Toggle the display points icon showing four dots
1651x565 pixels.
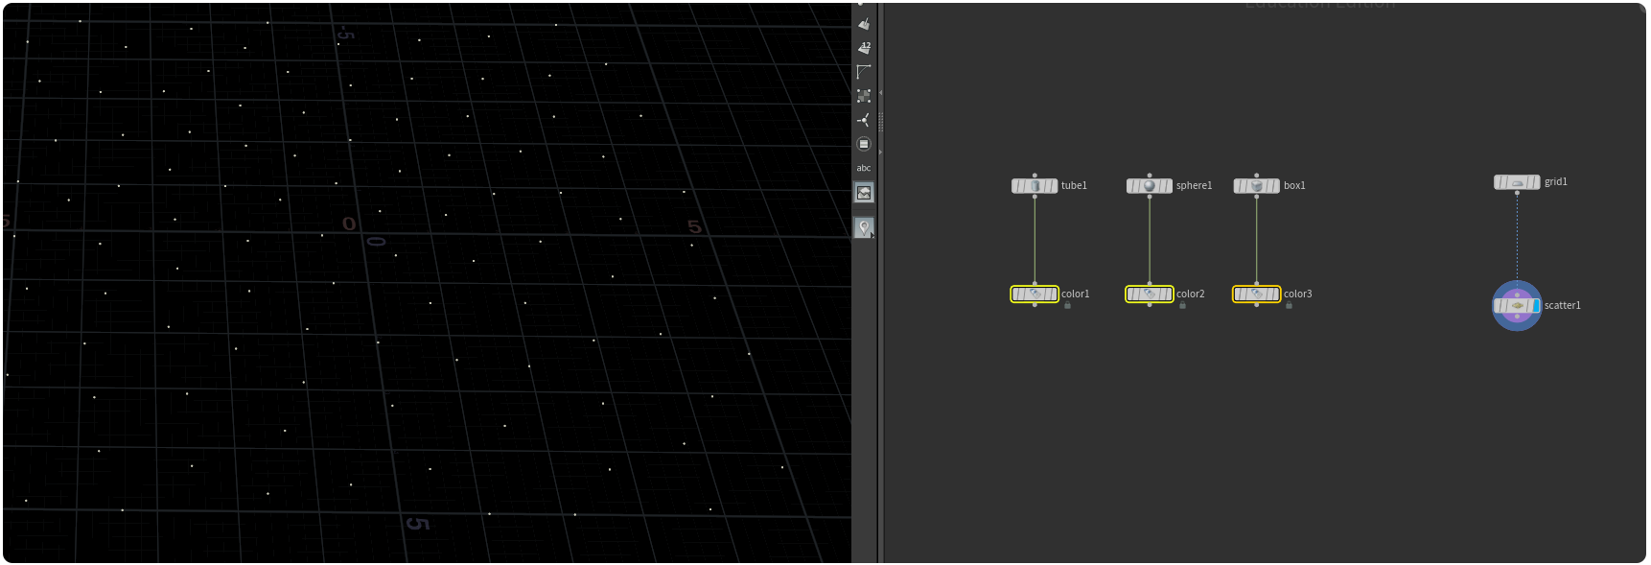pyautogui.click(x=864, y=96)
